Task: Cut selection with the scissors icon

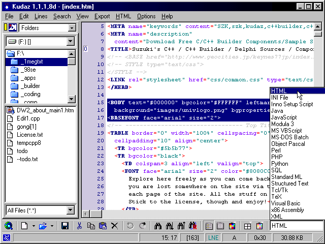Action: [x=79, y=226]
